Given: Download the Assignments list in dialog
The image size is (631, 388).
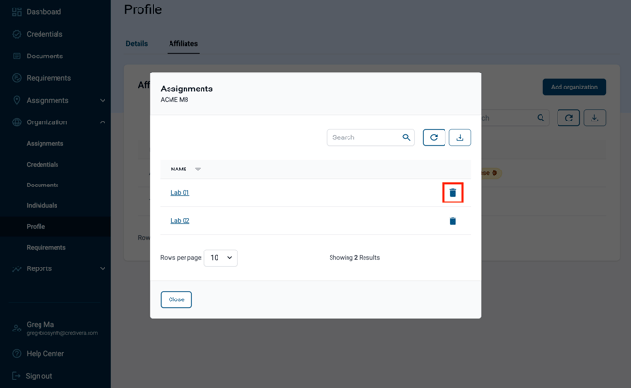Looking at the screenshot, I should pyautogui.click(x=460, y=137).
